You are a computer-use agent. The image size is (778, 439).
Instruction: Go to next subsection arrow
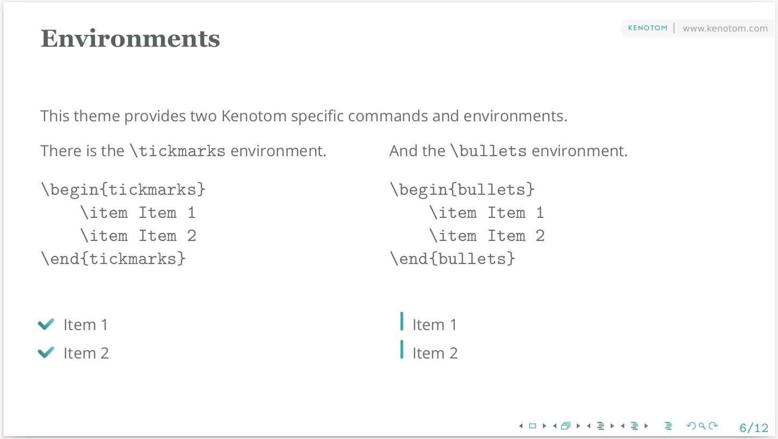612,426
